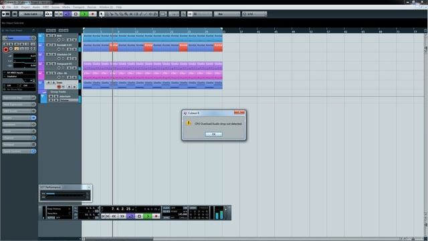This screenshot has width=428, height=241.
Task: Select the Mute X tool
Action: [131, 14]
